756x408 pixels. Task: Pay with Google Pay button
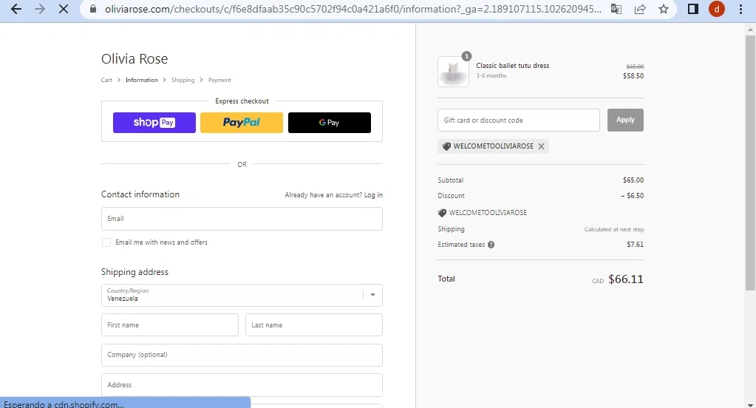click(330, 123)
